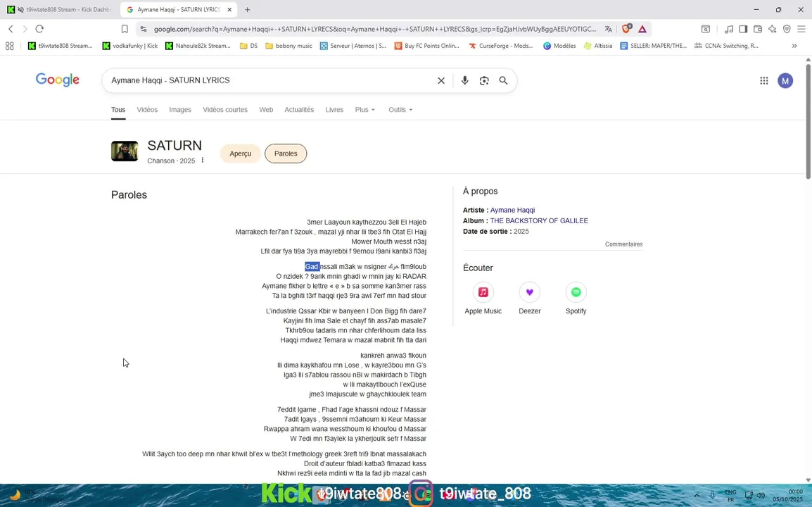Open the volume control in system tray

(x=761, y=495)
